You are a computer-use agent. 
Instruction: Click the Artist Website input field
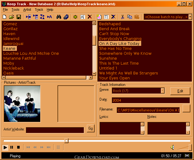(55, 130)
